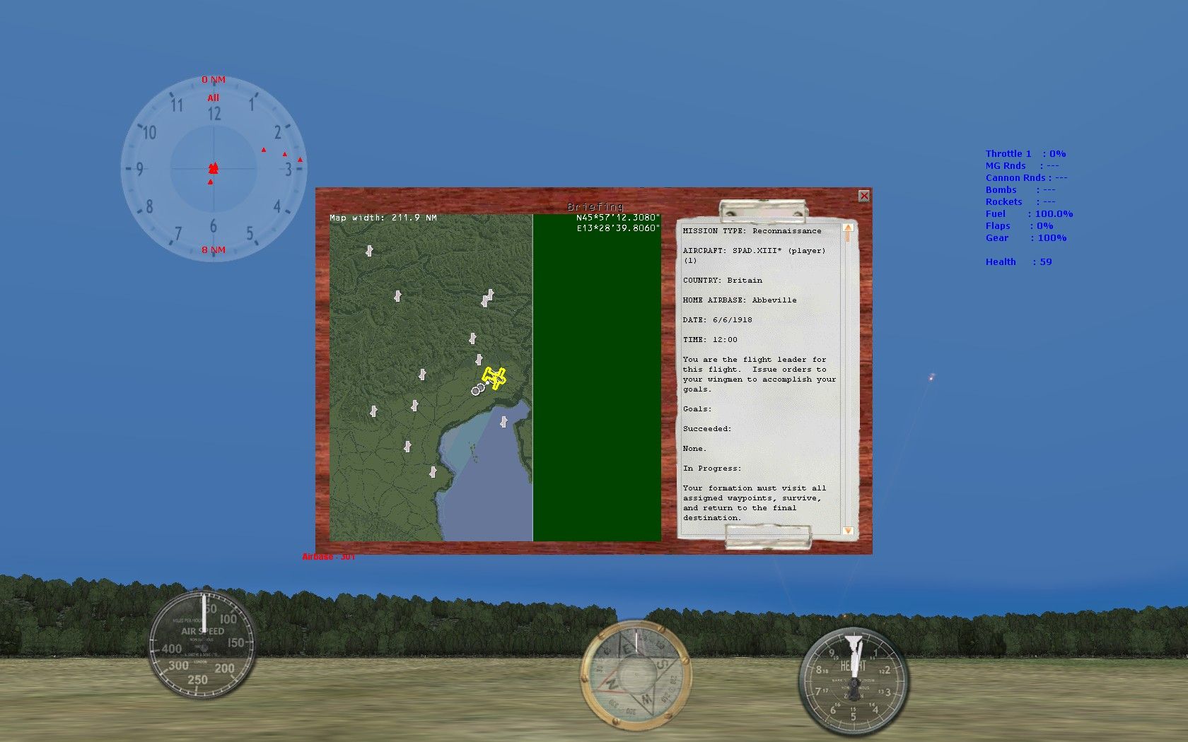Click the '8 NM' radar range label

pyautogui.click(x=213, y=250)
